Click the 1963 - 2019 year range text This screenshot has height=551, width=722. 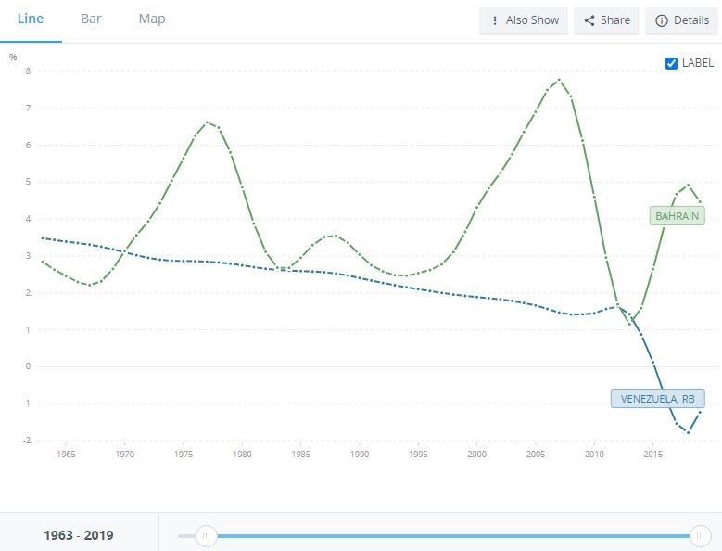pos(79,535)
